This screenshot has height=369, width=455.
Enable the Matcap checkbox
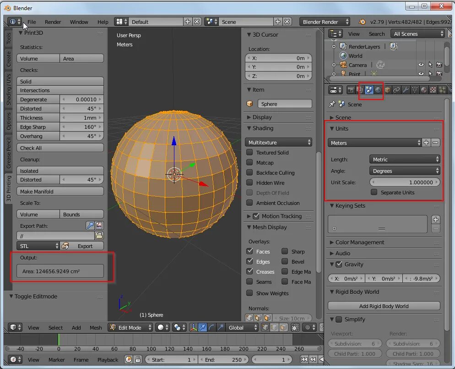click(x=249, y=163)
